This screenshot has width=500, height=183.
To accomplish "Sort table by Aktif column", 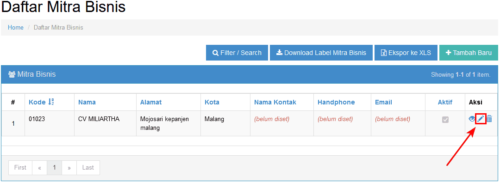I will (445, 102).
